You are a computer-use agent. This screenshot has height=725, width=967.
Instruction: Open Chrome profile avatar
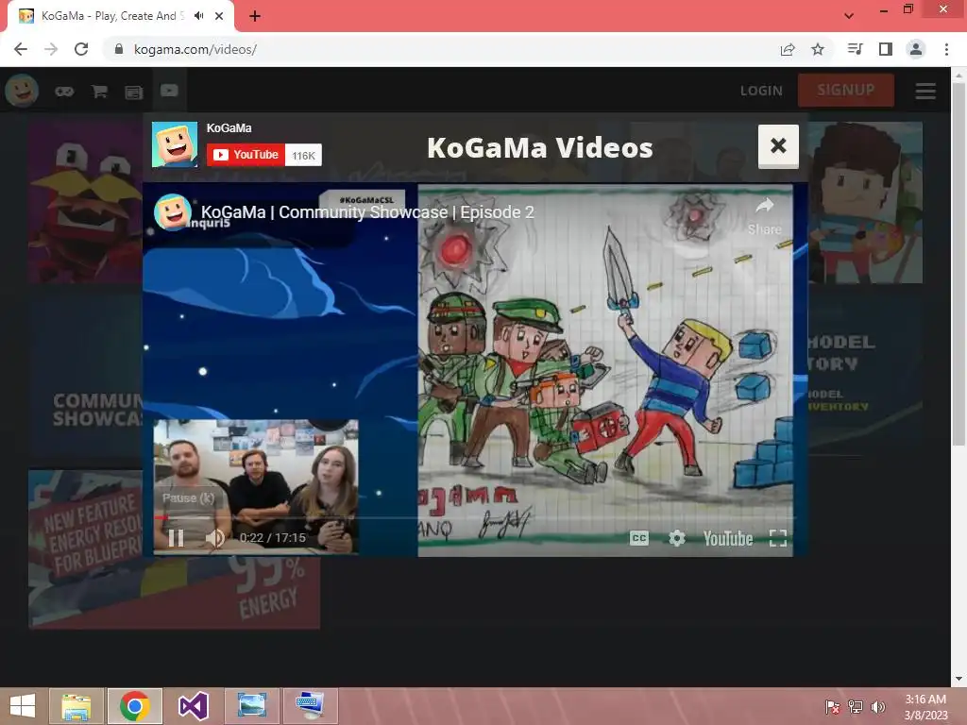coord(916,49)
